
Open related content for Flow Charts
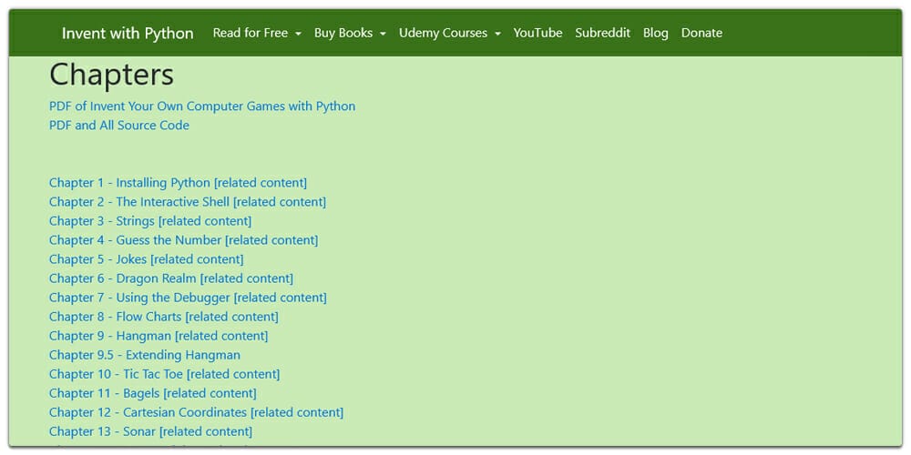point(231,317)
